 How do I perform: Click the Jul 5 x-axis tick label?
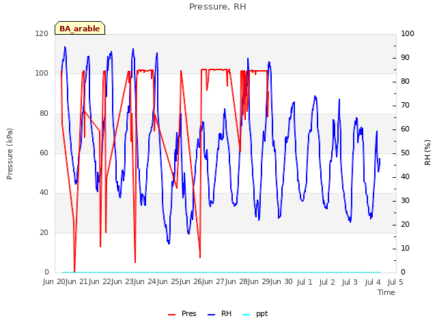pos(395,282)
